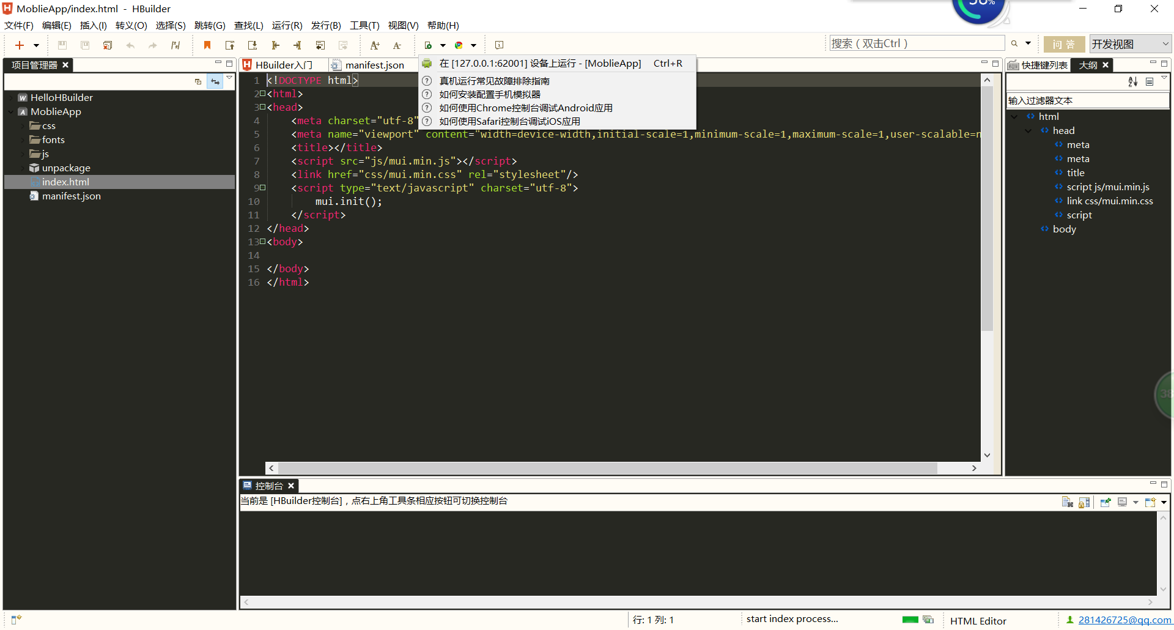1174x630 pixels.
Task: Click the Redo arrow icon
Action: pyautogui.click(x=153, y=45)
